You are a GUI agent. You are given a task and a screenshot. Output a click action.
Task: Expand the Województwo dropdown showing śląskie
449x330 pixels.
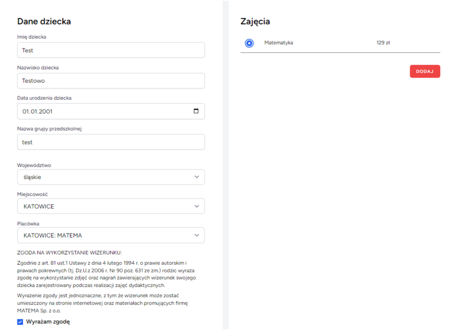[x=111, y=177]
